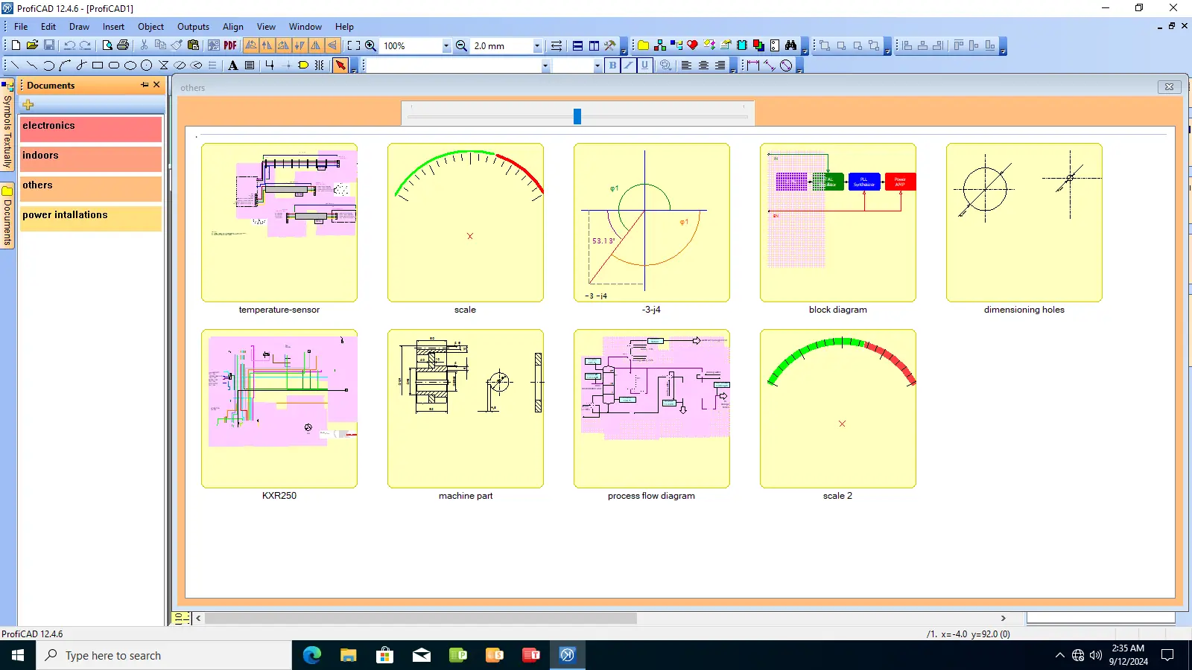Open Print Preview from the toolbar
This screenshot has width=1192, height=670.
pos(107,45)
